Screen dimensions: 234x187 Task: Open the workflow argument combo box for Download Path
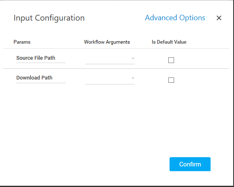click(x=110, y=79)
